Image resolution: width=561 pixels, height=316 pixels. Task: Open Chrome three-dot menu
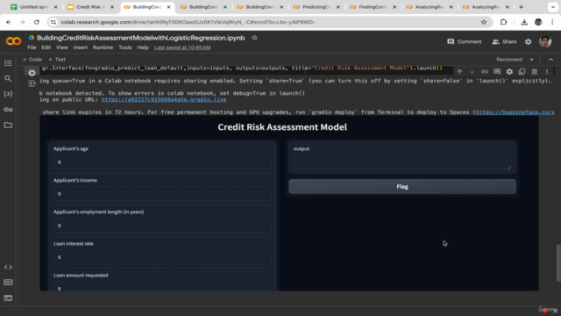pos(552,22)
